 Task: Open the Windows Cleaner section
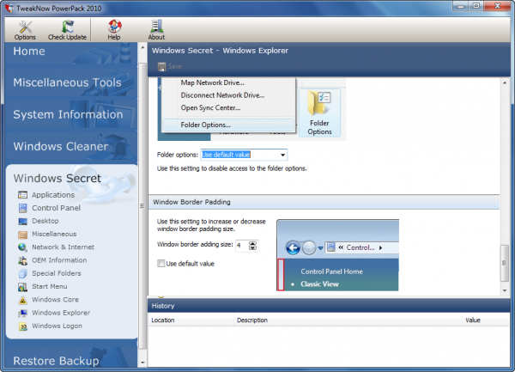point(61,146)
